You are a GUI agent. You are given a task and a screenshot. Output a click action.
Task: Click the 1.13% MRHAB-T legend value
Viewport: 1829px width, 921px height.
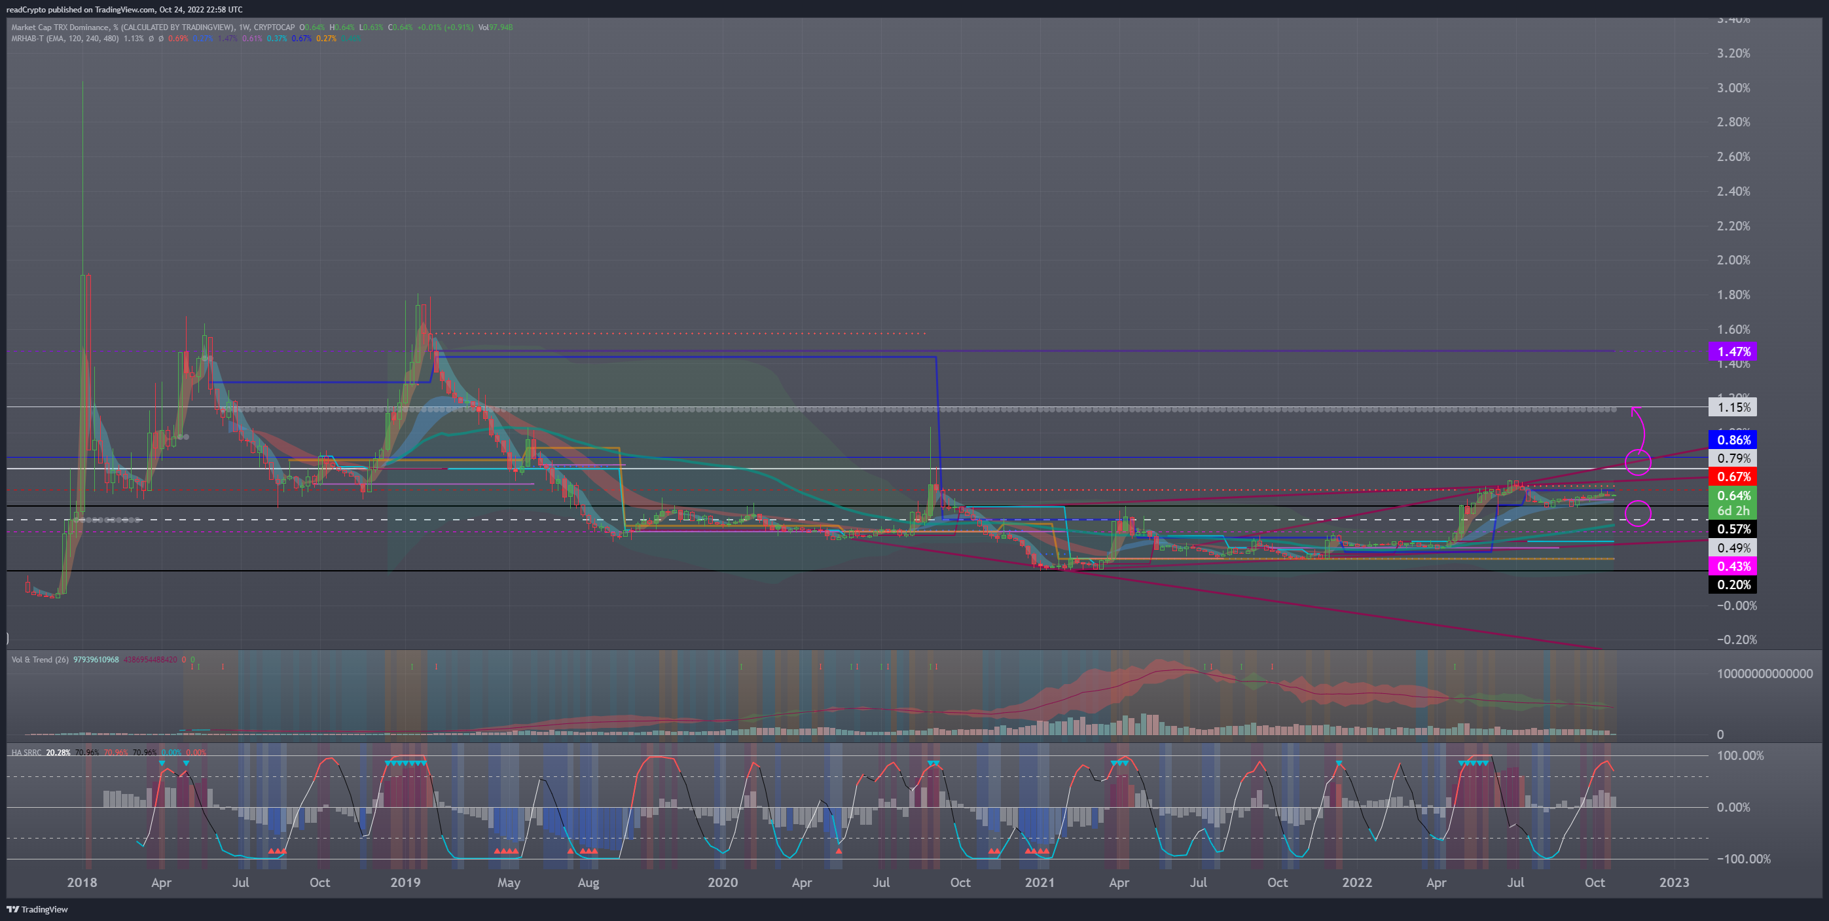134,39
